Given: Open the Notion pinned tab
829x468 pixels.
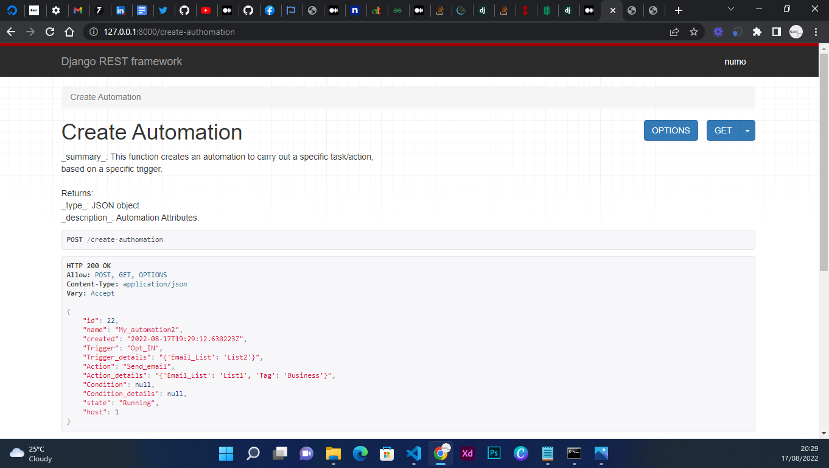Looking at the screenshot, I should (x=355, y=10).
